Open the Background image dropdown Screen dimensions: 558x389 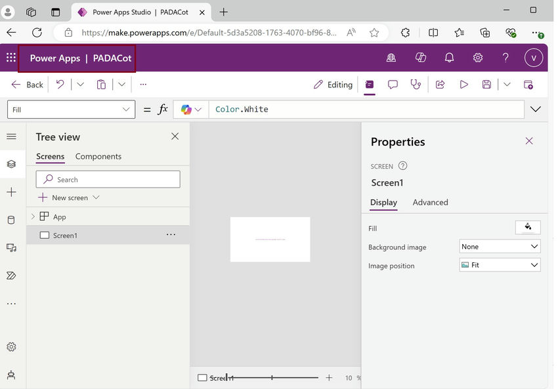pos(500,247)
